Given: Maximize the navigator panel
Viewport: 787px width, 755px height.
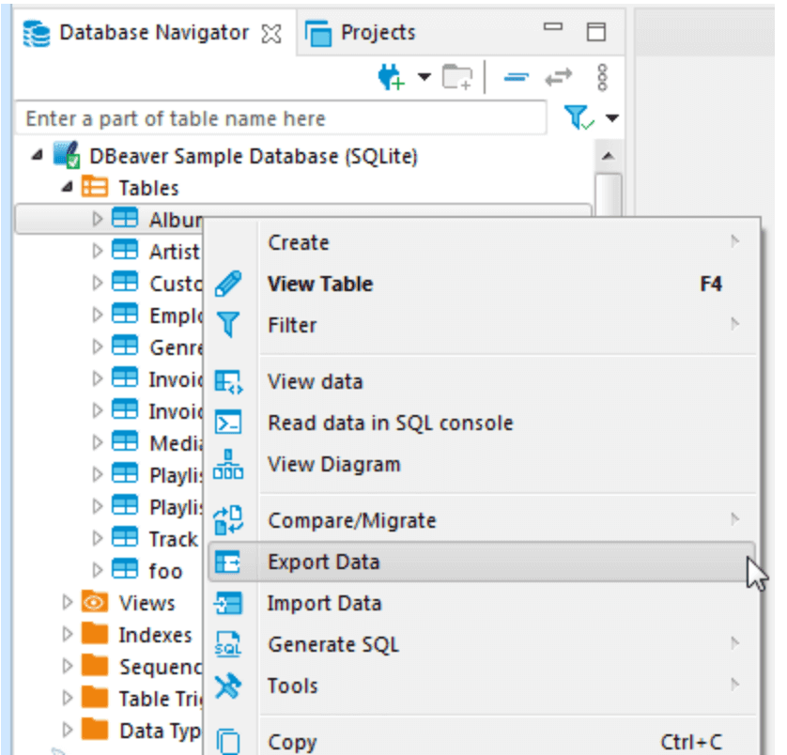Looking at the screenshot, I should pyautogui.click(x=596, y=32).
